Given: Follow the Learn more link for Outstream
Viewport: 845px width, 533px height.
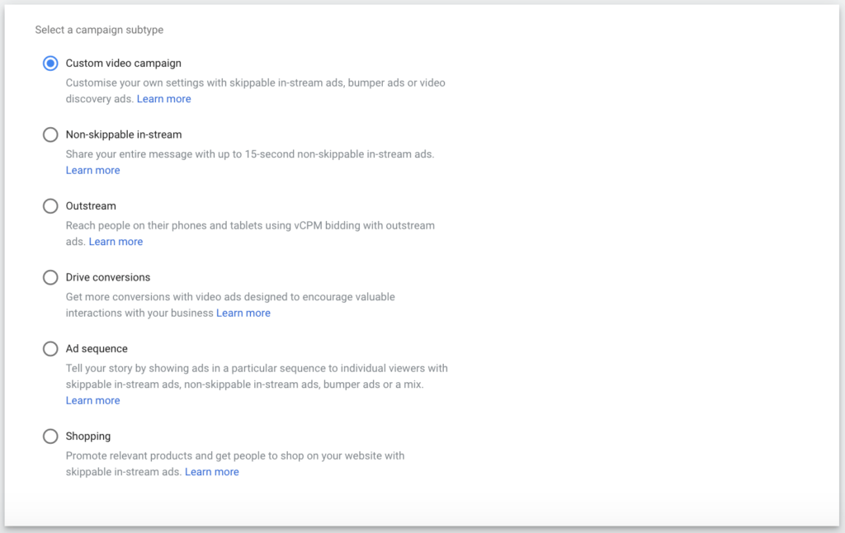Looking at the screenshot, I should (x=116, y=242).
